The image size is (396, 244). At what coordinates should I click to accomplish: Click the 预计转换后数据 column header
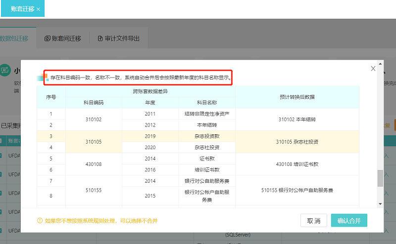click(x=297, y=97)
